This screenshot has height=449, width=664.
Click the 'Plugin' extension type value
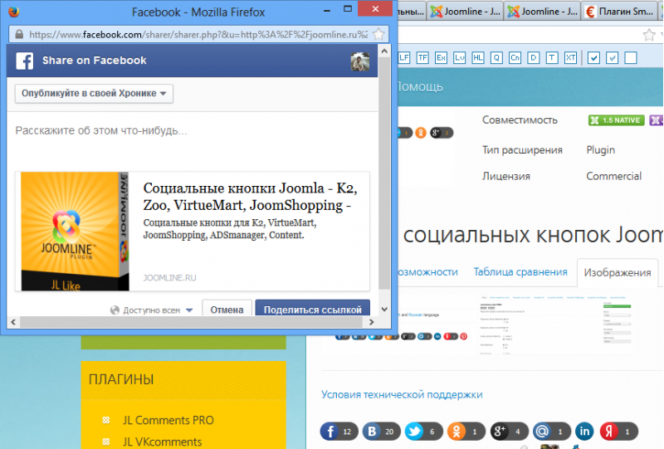(x=600, y=150)
